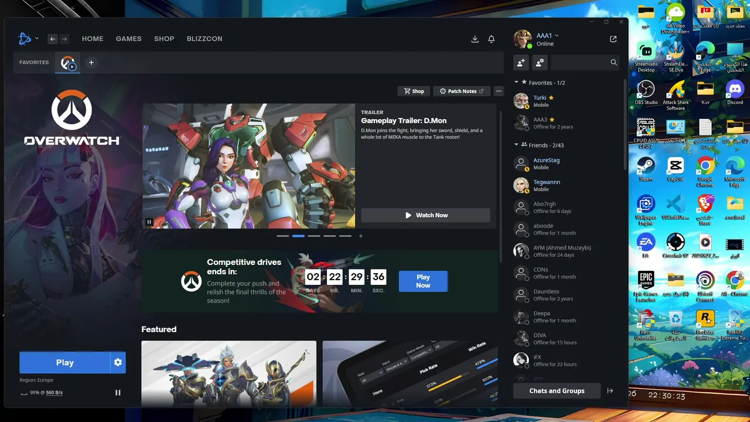The width and height of the screenshot is (750, 422).
Task: Open the downloads icon
Action: pyautogui.click(x=475, y=39)
